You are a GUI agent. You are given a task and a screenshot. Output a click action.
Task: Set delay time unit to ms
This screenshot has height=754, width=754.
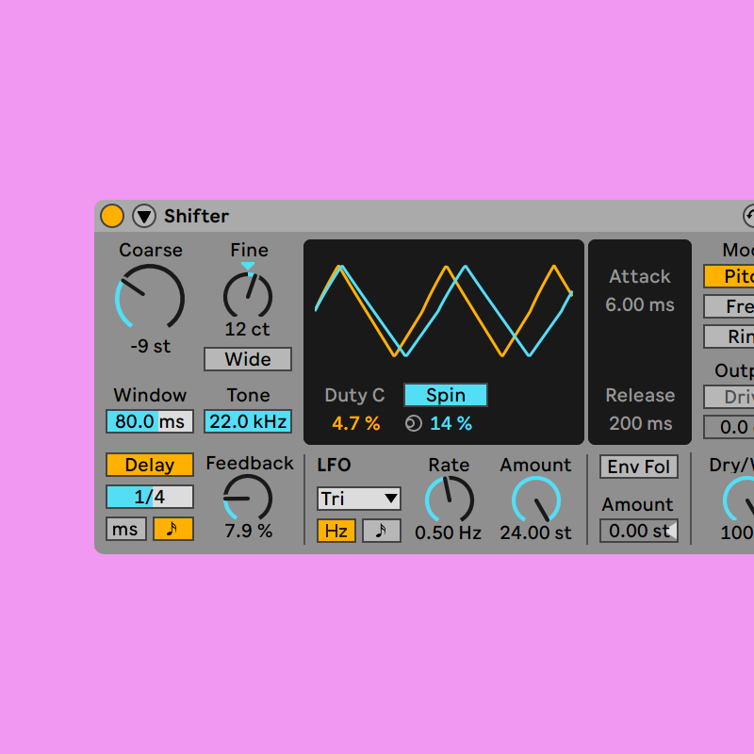[125, 529]
